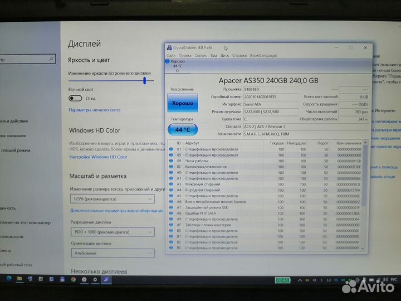401x301 pixels.
Task: Click the Raw-значения column header
Action: 349,143
